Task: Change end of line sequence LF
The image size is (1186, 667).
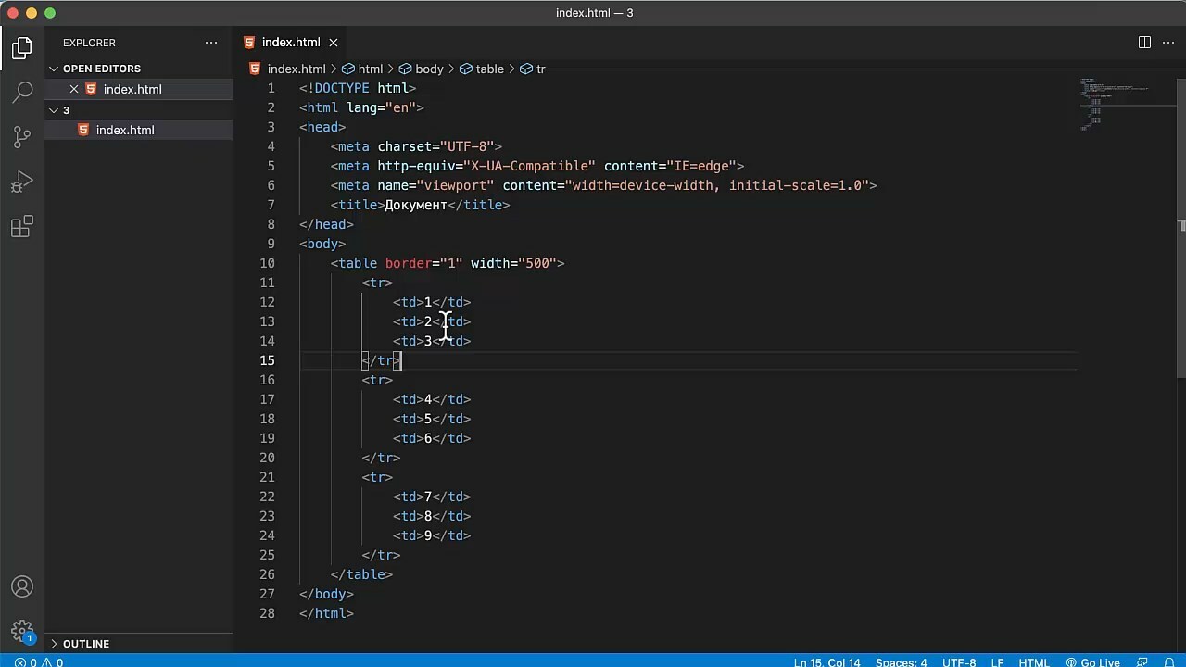Action: [x=998, y=662]
